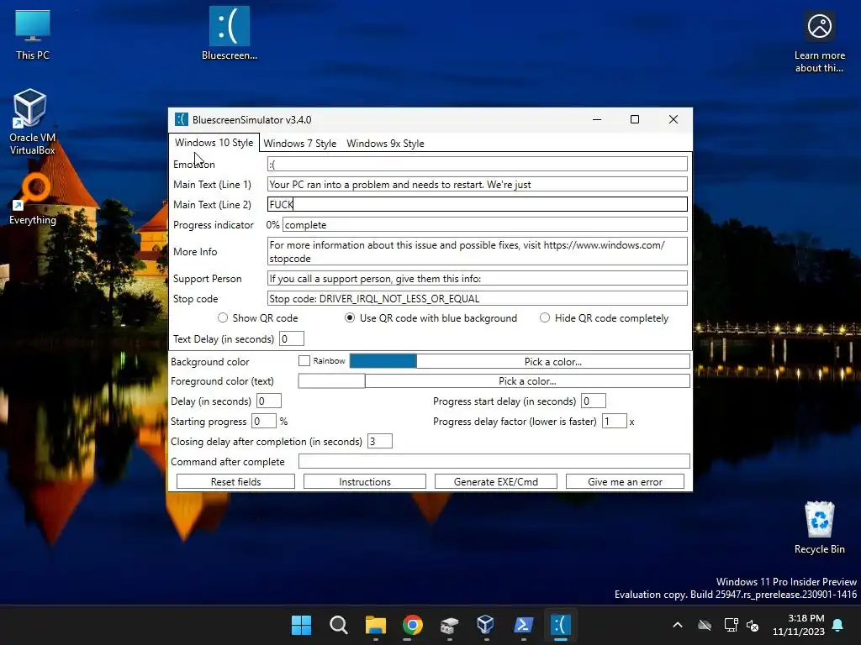861x645 pixels.
Task: Focus Main Text Line 2 field
Action: coord(478,205)
